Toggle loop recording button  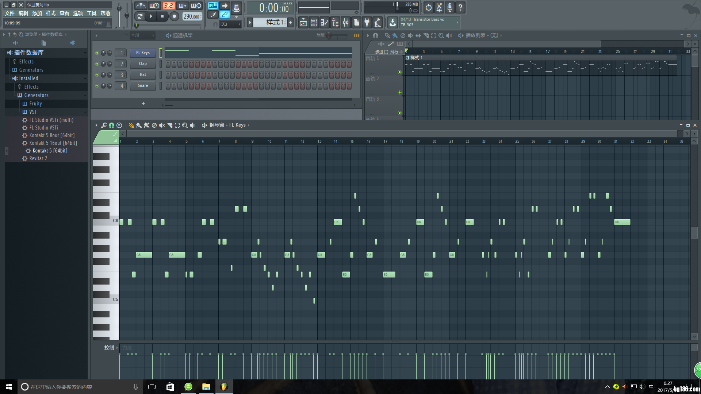coord(196,6)
